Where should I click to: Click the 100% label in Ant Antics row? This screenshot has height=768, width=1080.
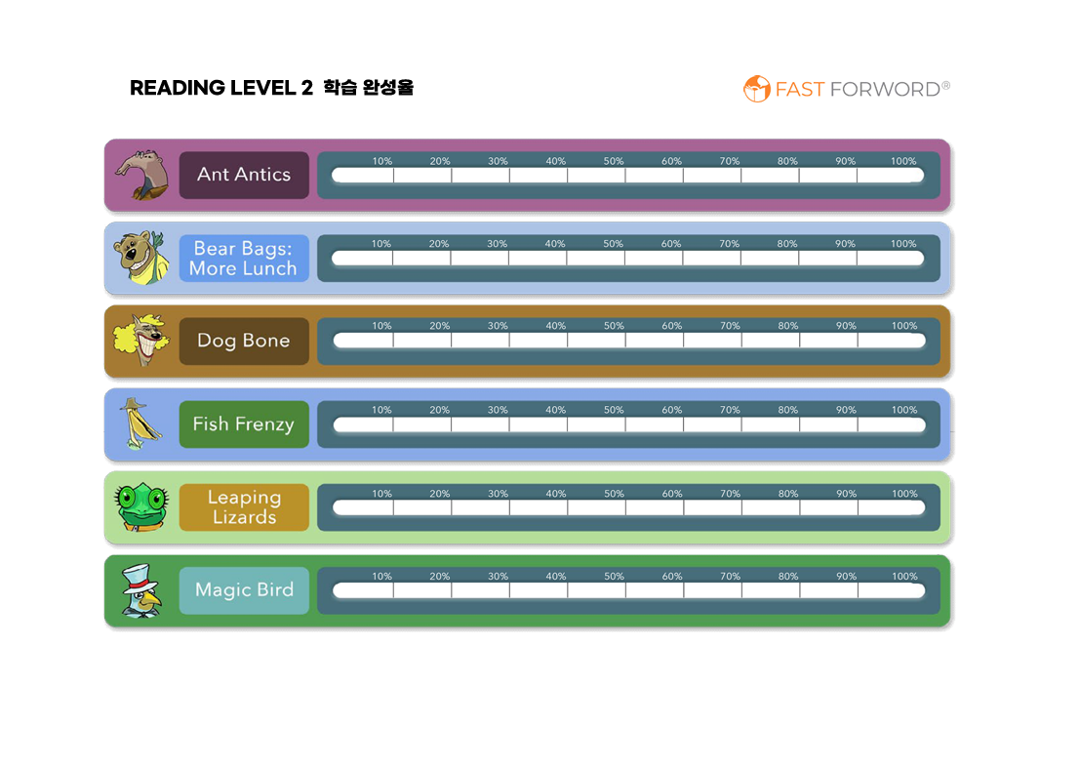coord(903,161)
